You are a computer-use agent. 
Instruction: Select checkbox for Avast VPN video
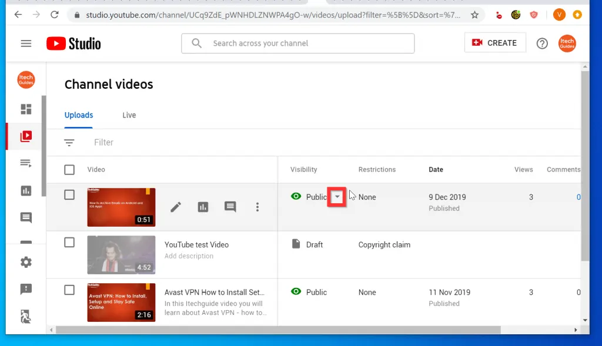69,290
